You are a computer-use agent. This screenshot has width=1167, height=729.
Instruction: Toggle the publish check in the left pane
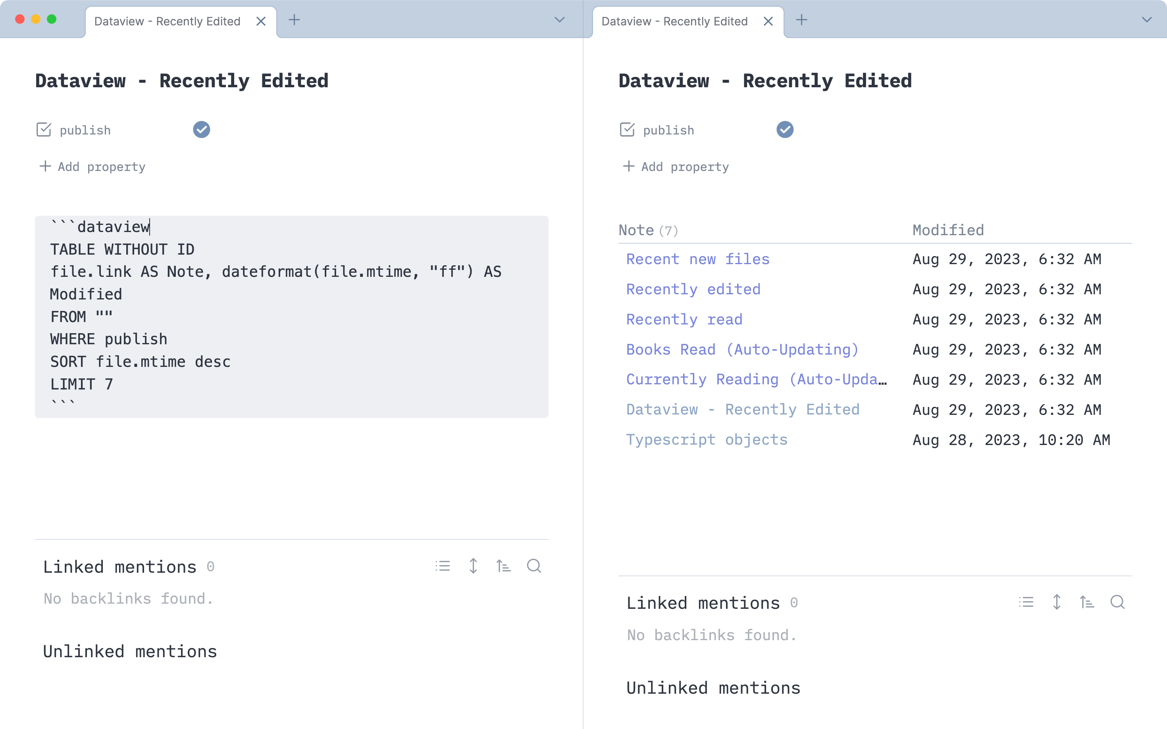(201, 129)
